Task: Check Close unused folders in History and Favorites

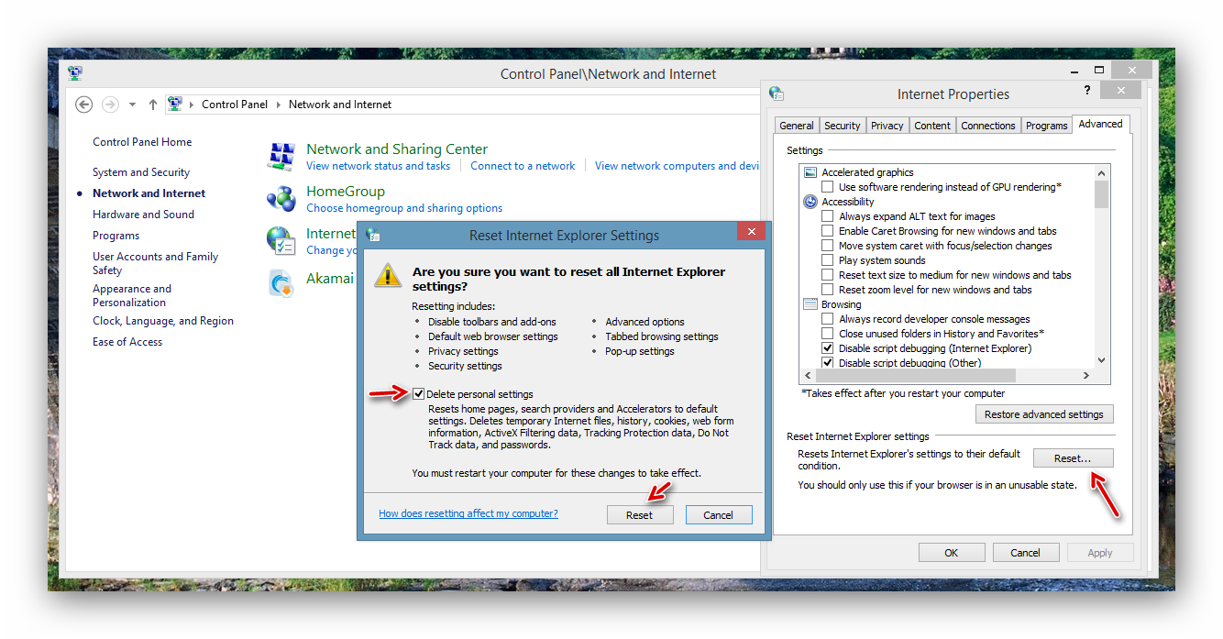Action: point(828,334)
